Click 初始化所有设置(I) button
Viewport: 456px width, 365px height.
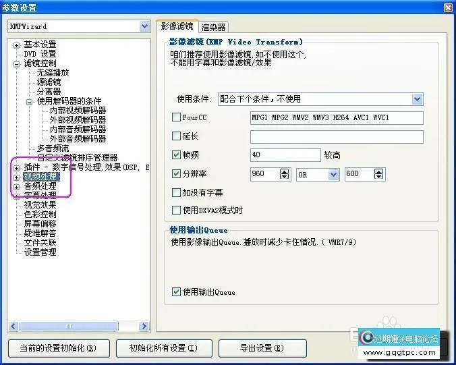164,348
